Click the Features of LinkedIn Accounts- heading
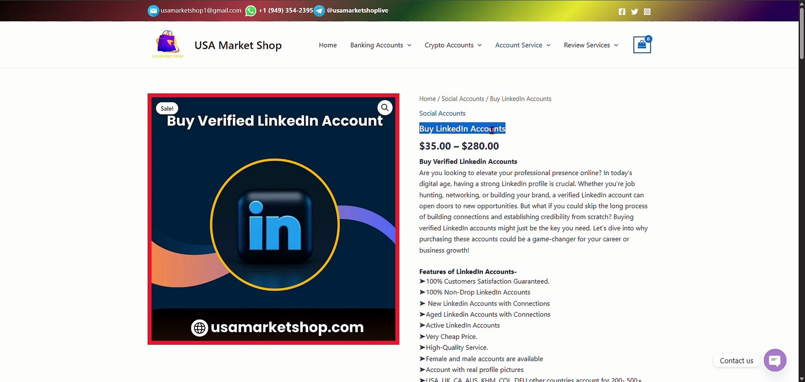This screenshot has height=382, width=805. tap(468, 272)
